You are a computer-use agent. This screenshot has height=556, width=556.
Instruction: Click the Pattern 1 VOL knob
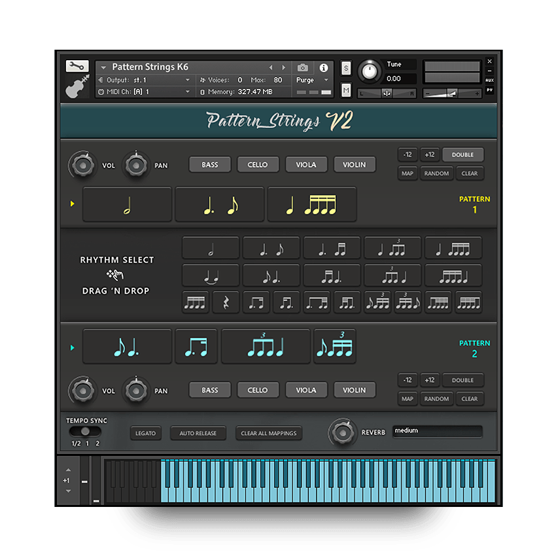[x=82, y=165]
